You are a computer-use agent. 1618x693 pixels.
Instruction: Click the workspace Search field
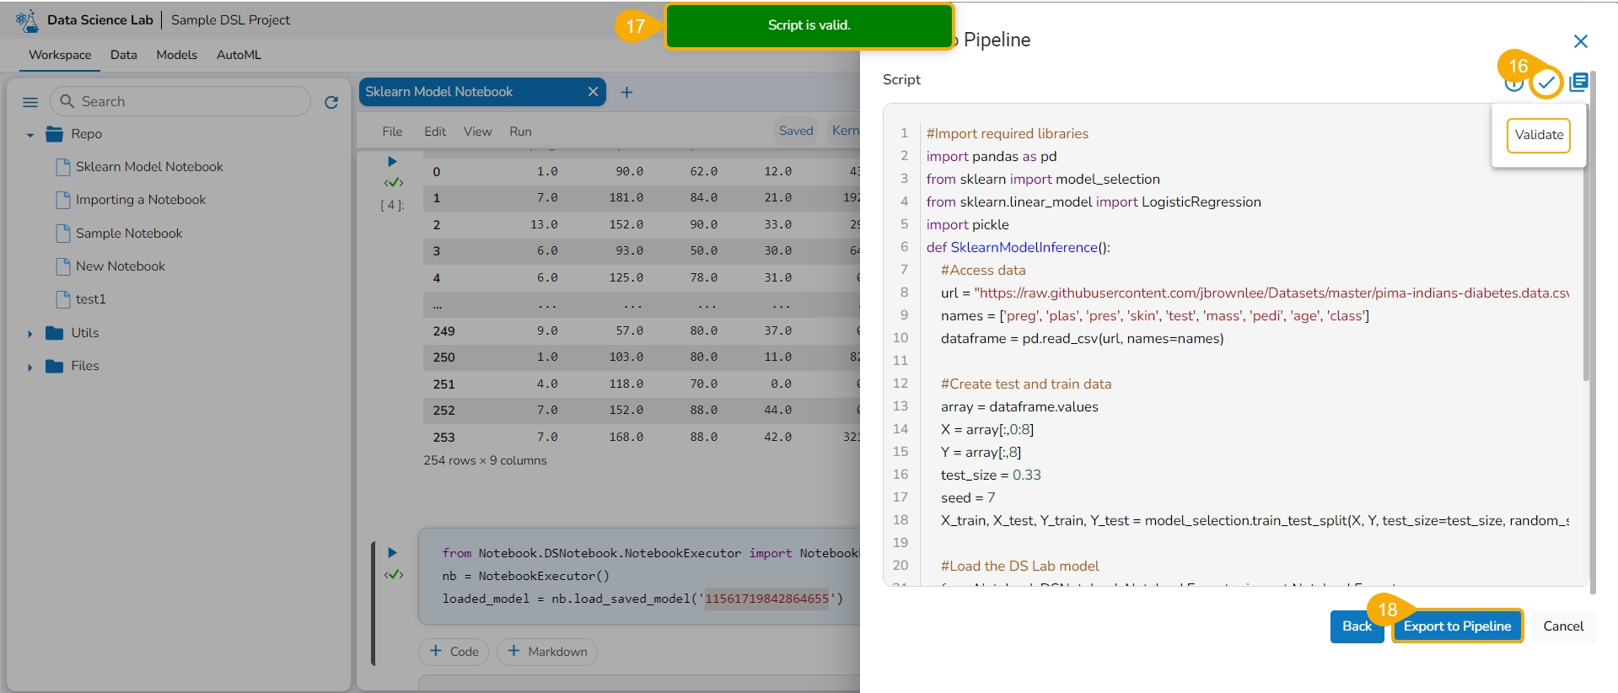point(190,101)
